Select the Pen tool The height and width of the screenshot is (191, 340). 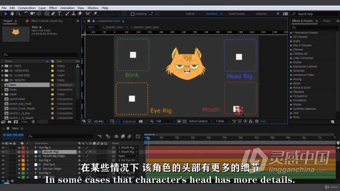click(53, 14)
